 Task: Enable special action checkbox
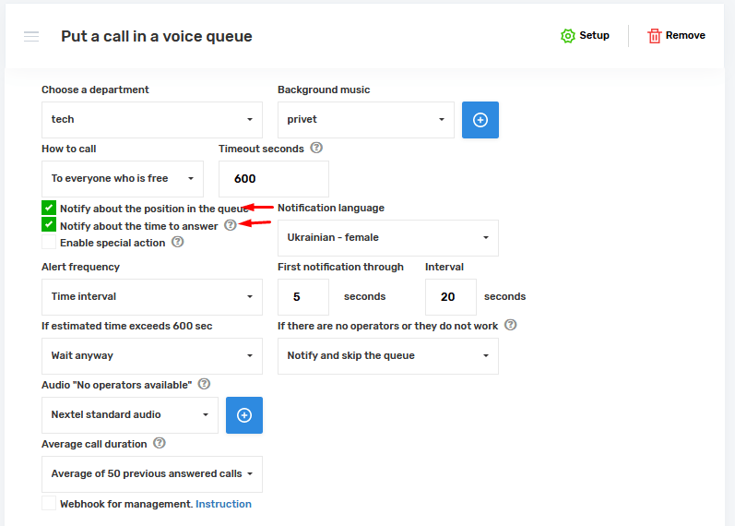point(49,243)
